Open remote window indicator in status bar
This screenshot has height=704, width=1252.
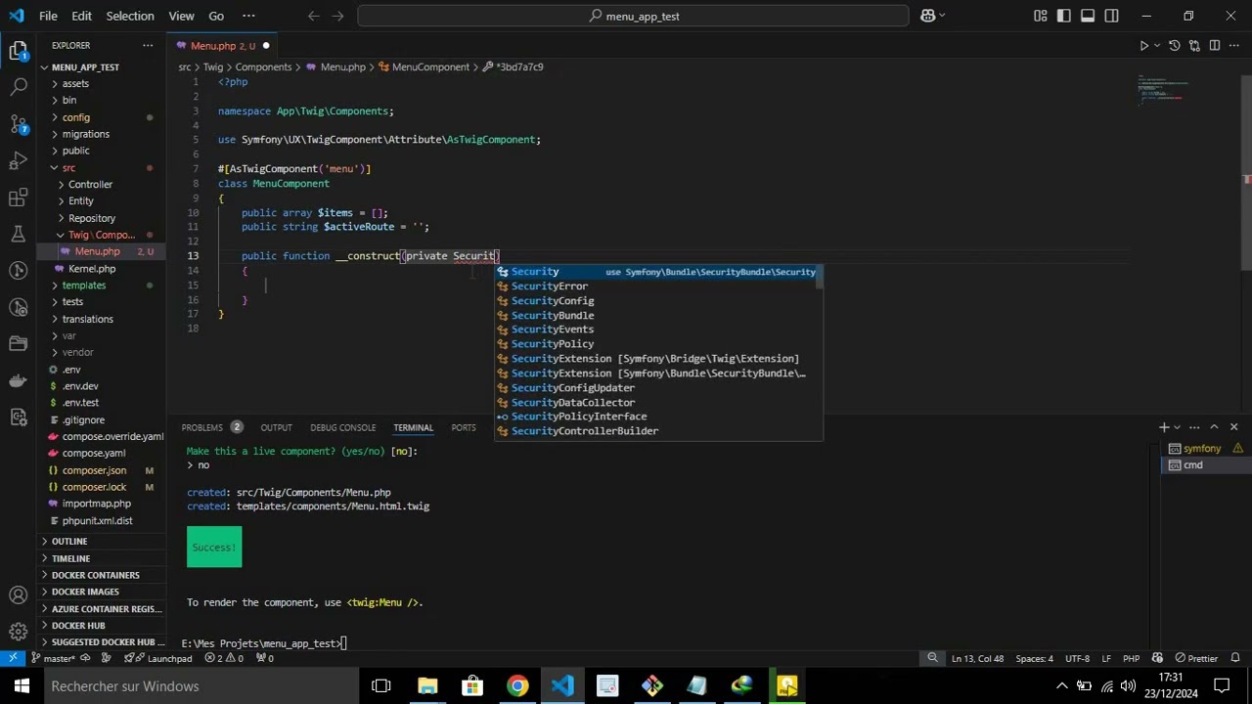tap(12, 658)
